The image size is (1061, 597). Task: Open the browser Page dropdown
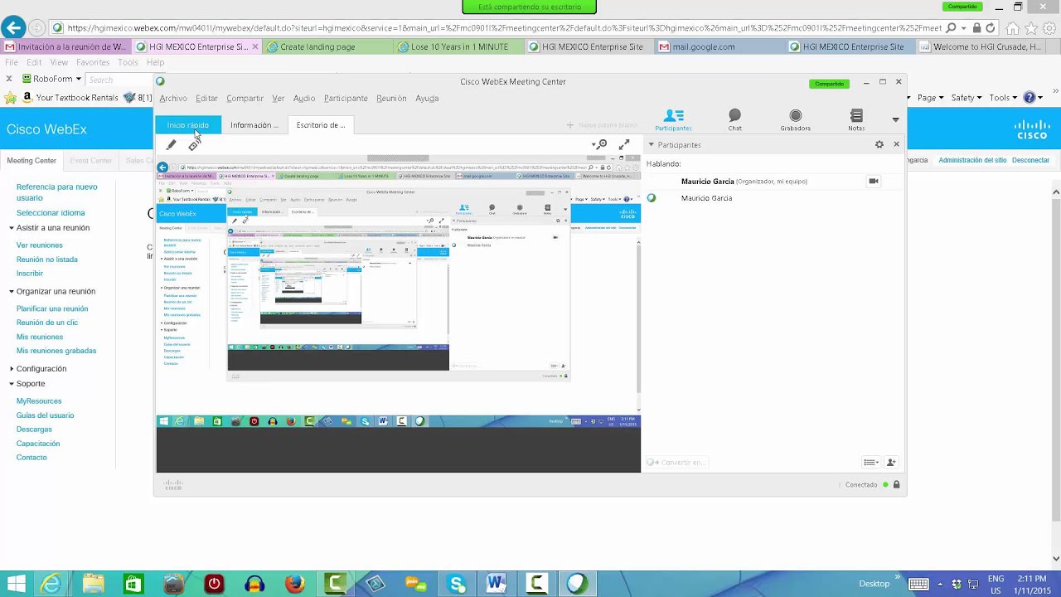click(930, 98)
